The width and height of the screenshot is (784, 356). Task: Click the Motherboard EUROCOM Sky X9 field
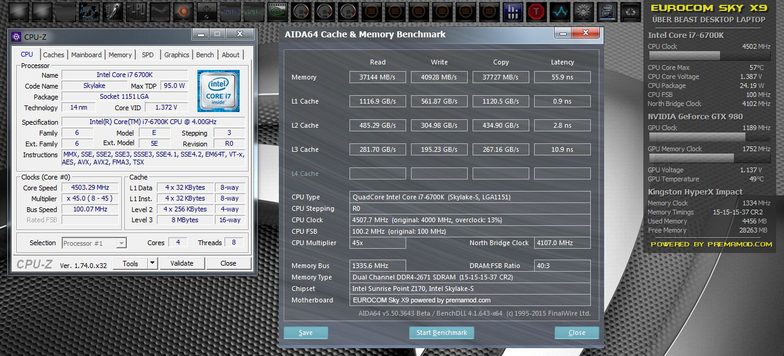[470, 300]
